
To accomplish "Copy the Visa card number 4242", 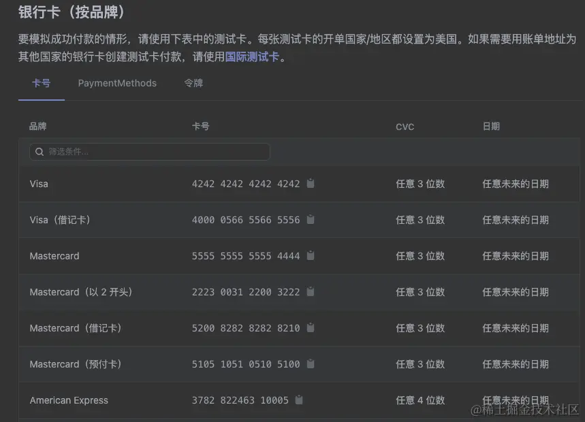I will point(311,183).
